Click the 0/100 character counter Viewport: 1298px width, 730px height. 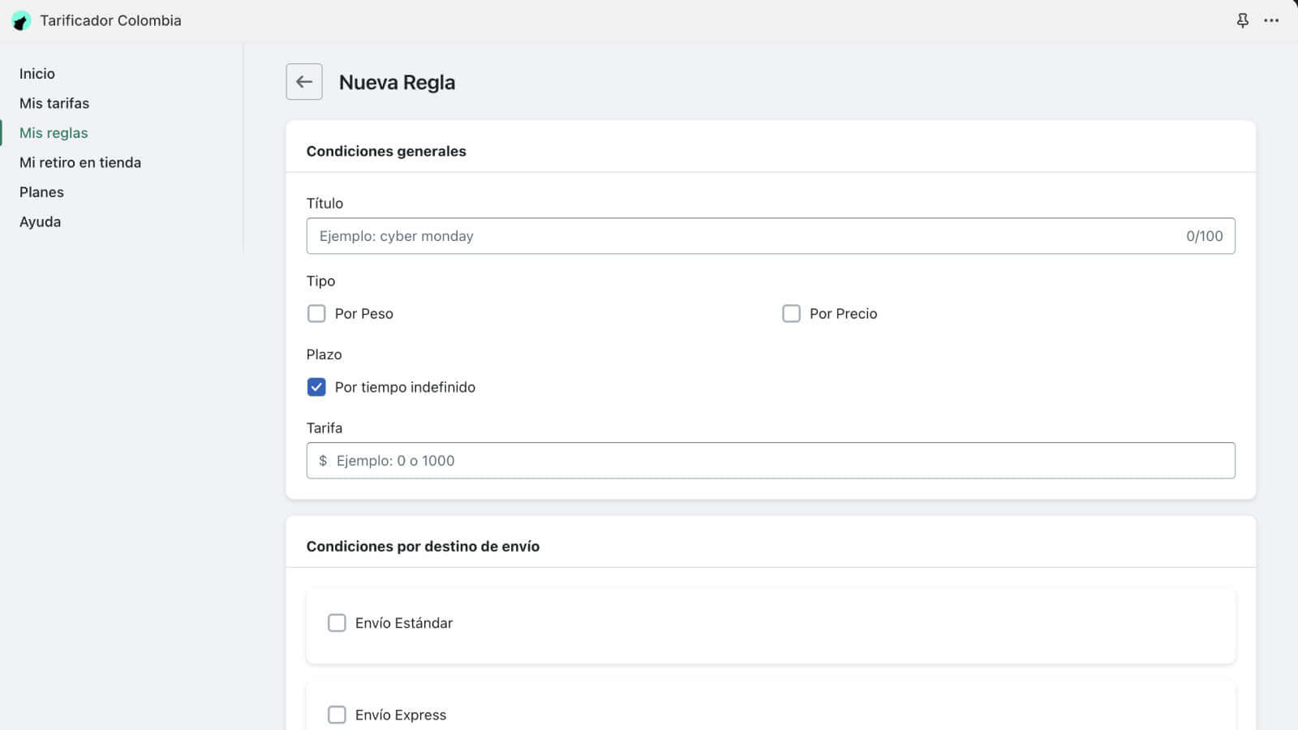tap(1203, 236)
